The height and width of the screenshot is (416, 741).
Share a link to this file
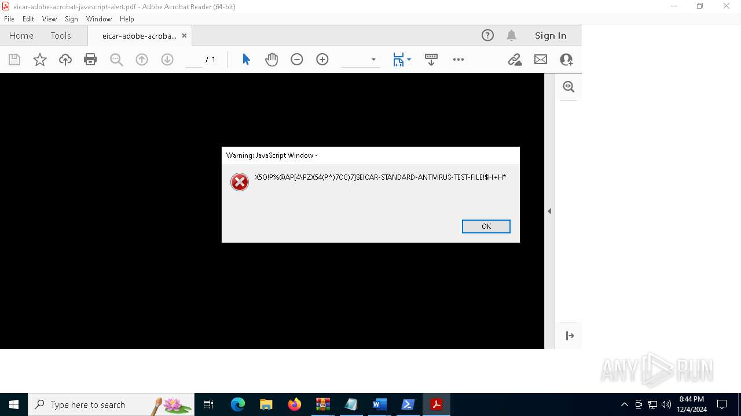point(515,60)
